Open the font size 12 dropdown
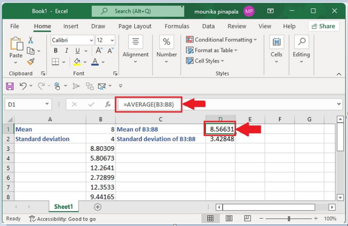Screen dimensions: 348x226 [112, 40]
